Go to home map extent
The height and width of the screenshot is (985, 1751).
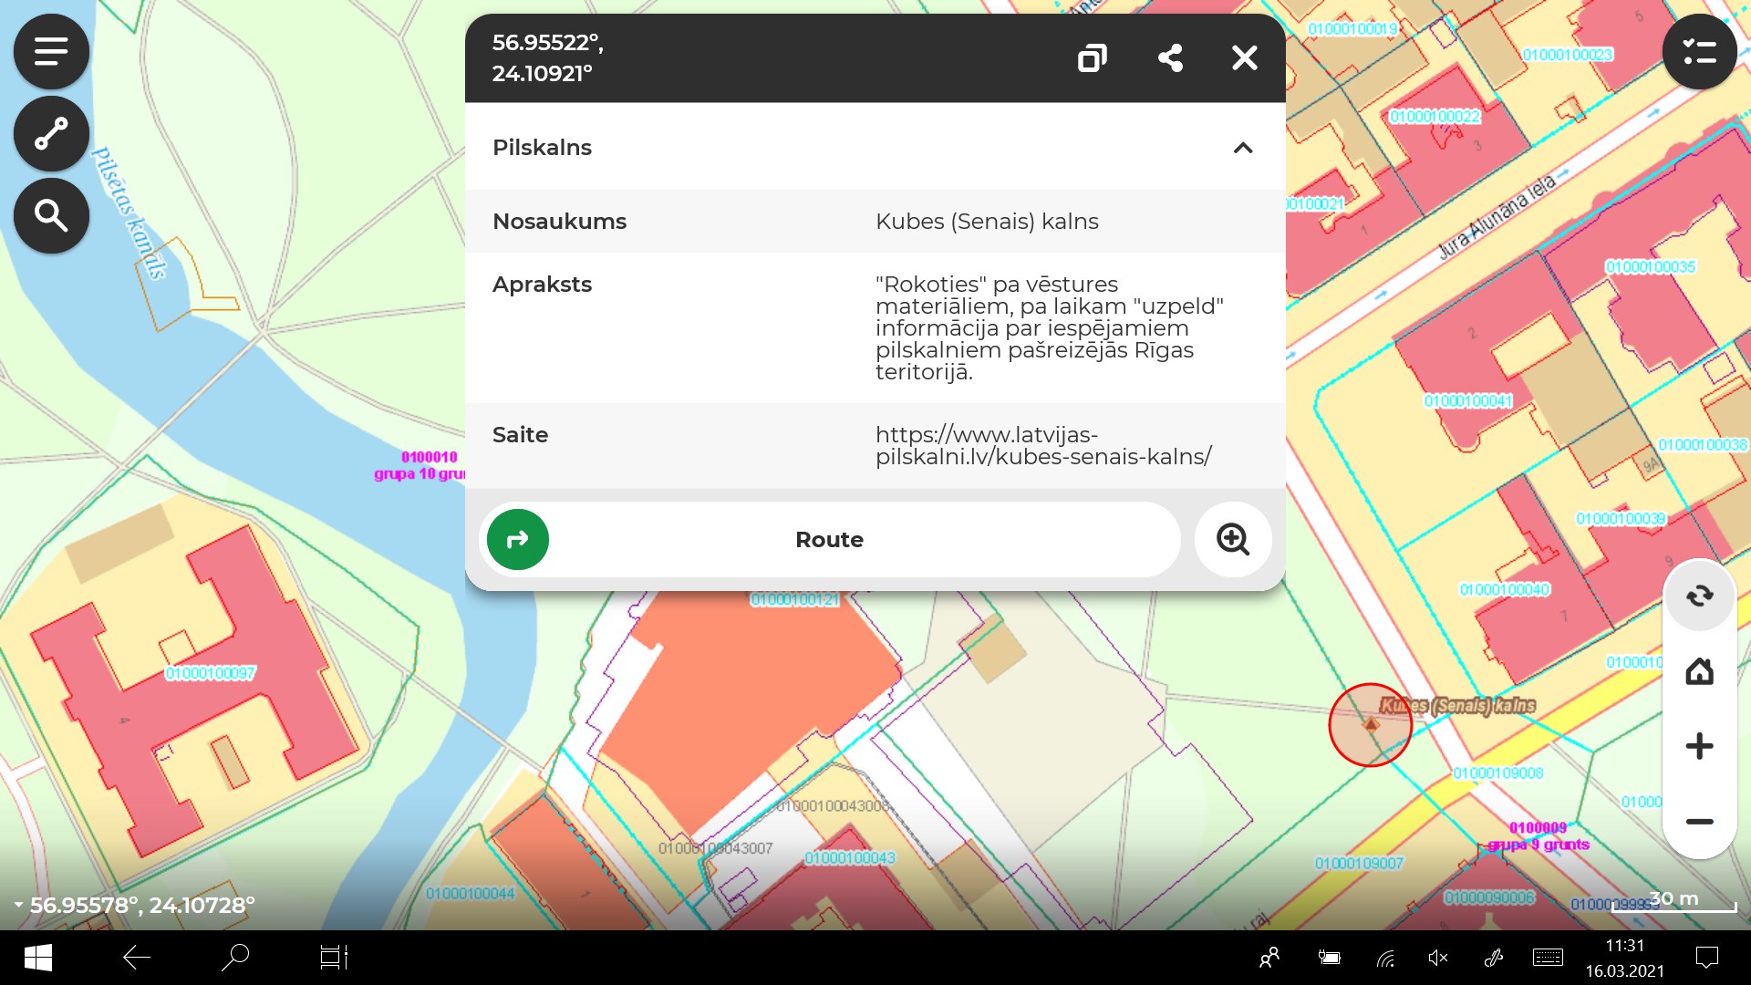point(1699,672)
